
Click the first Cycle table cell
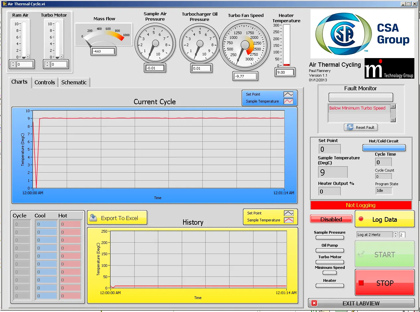(x=22, y=224)
